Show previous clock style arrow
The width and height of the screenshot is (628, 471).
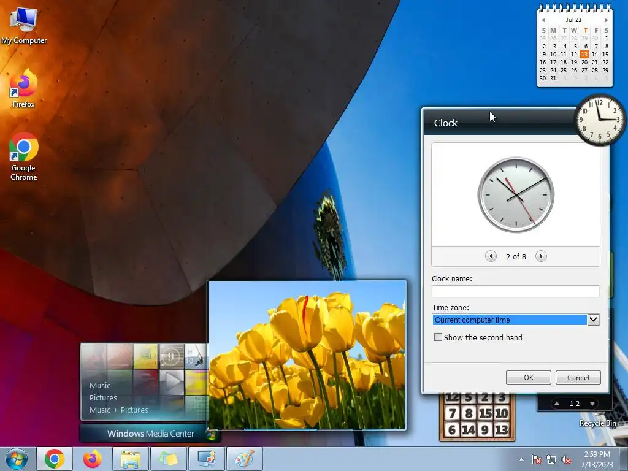point(491,256)
